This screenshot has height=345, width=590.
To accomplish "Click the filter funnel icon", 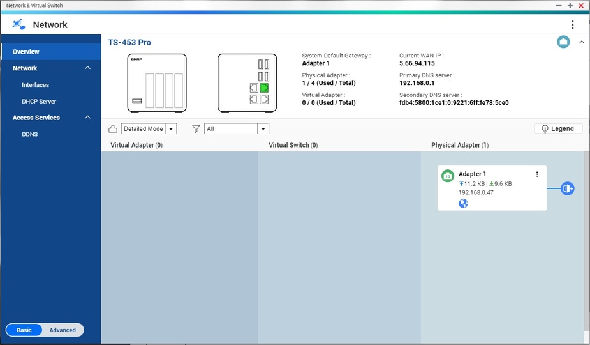I will coord(196,129).
